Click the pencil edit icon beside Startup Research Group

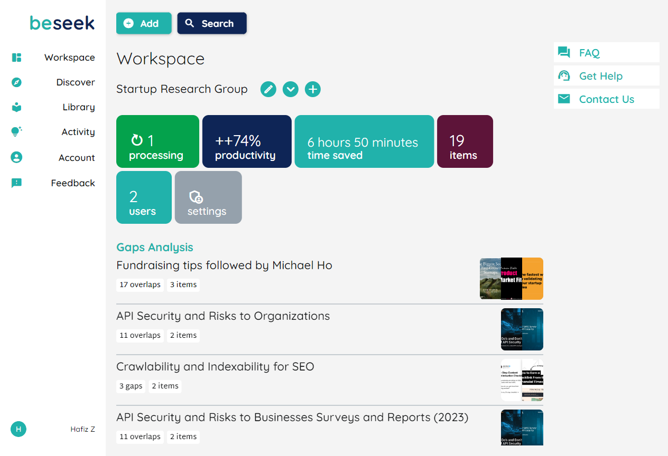[268, 89]
